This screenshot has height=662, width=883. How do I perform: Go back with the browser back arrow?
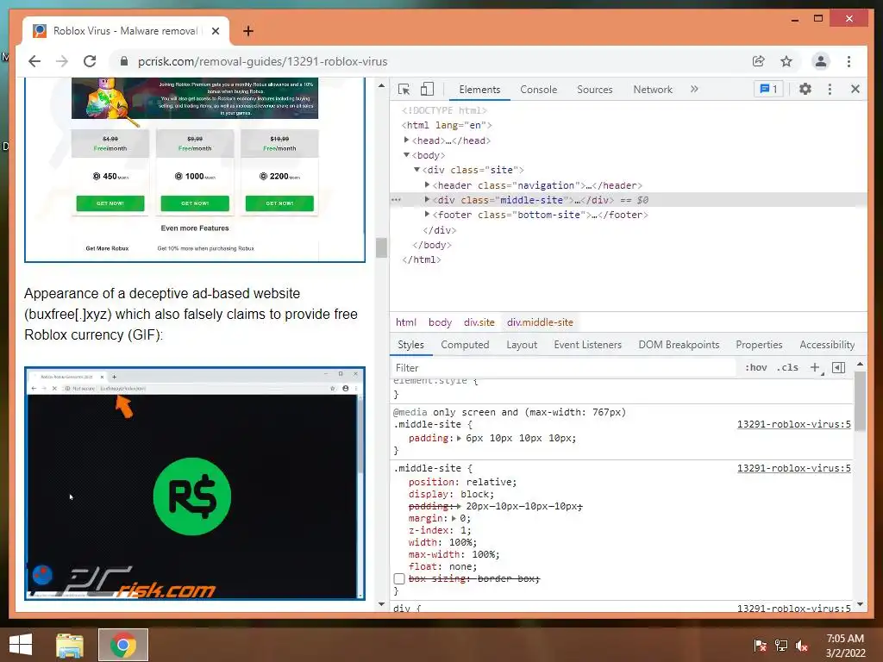34,61
